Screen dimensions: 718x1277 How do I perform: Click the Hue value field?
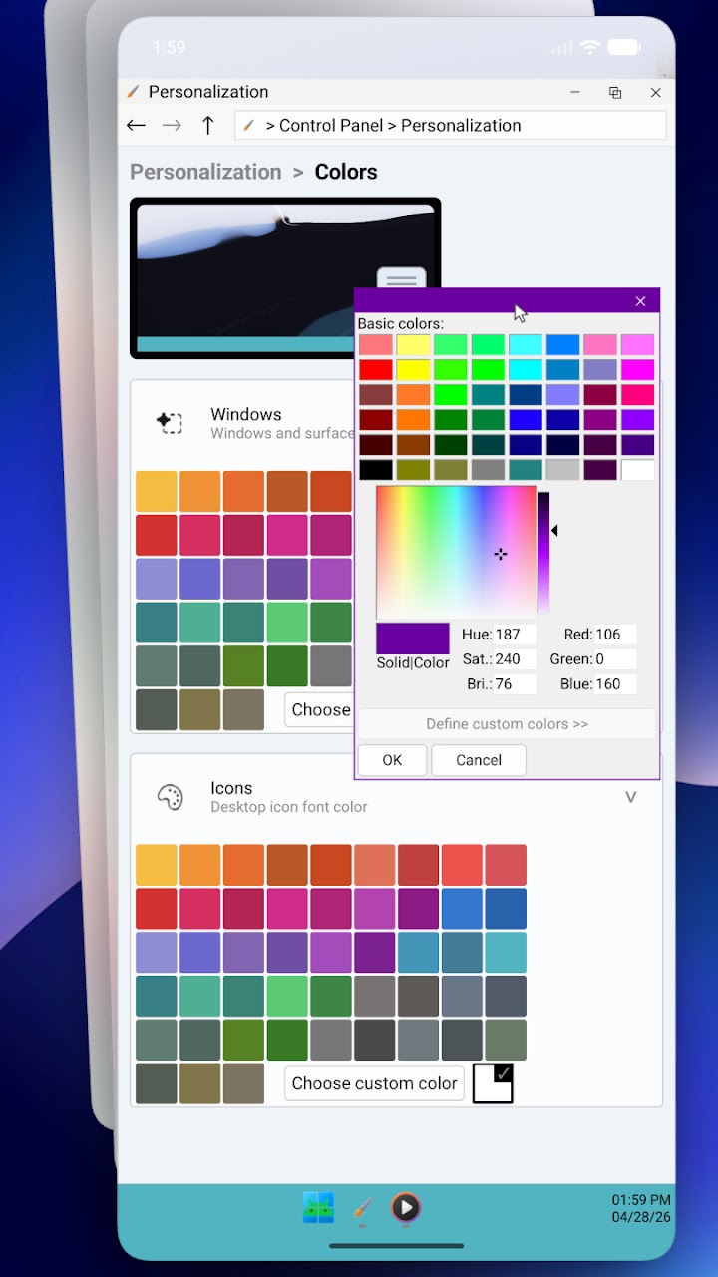(515, 635)
